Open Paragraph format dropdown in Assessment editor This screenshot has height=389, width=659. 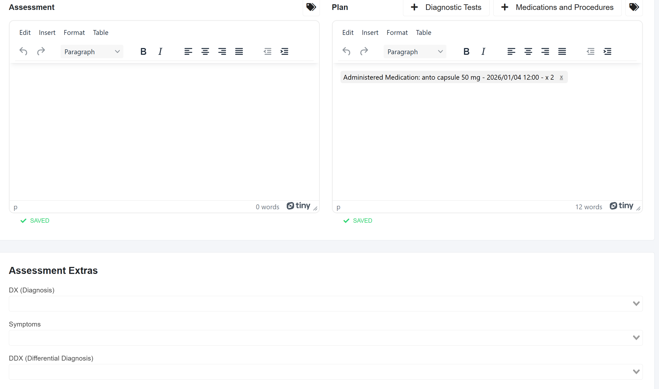pos(92,52)
